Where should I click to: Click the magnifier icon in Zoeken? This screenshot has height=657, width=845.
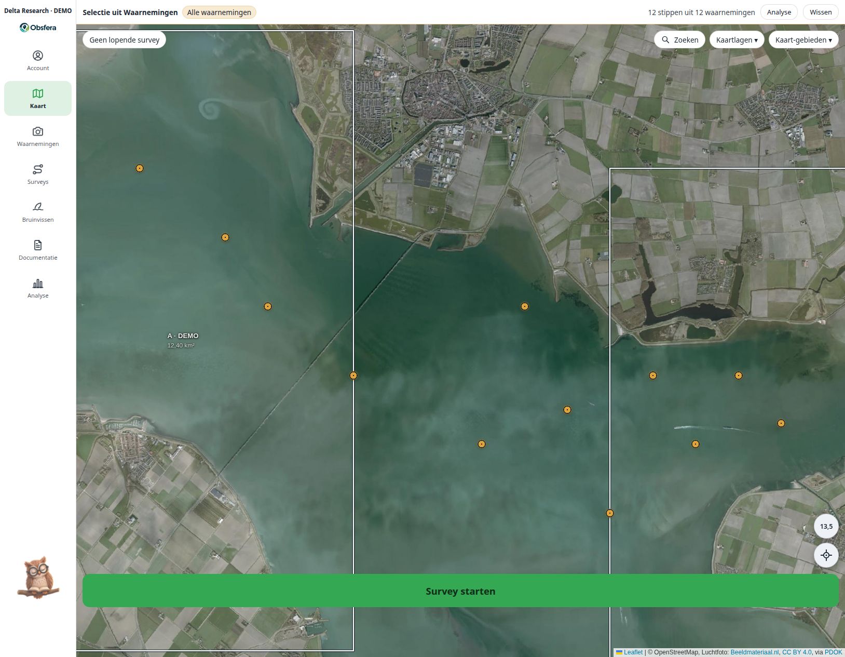point(665,40)
